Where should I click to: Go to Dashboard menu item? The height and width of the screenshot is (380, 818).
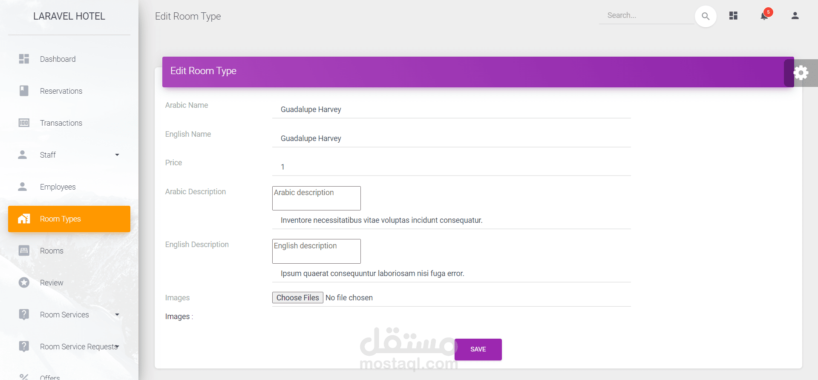[x=69, y=59]
